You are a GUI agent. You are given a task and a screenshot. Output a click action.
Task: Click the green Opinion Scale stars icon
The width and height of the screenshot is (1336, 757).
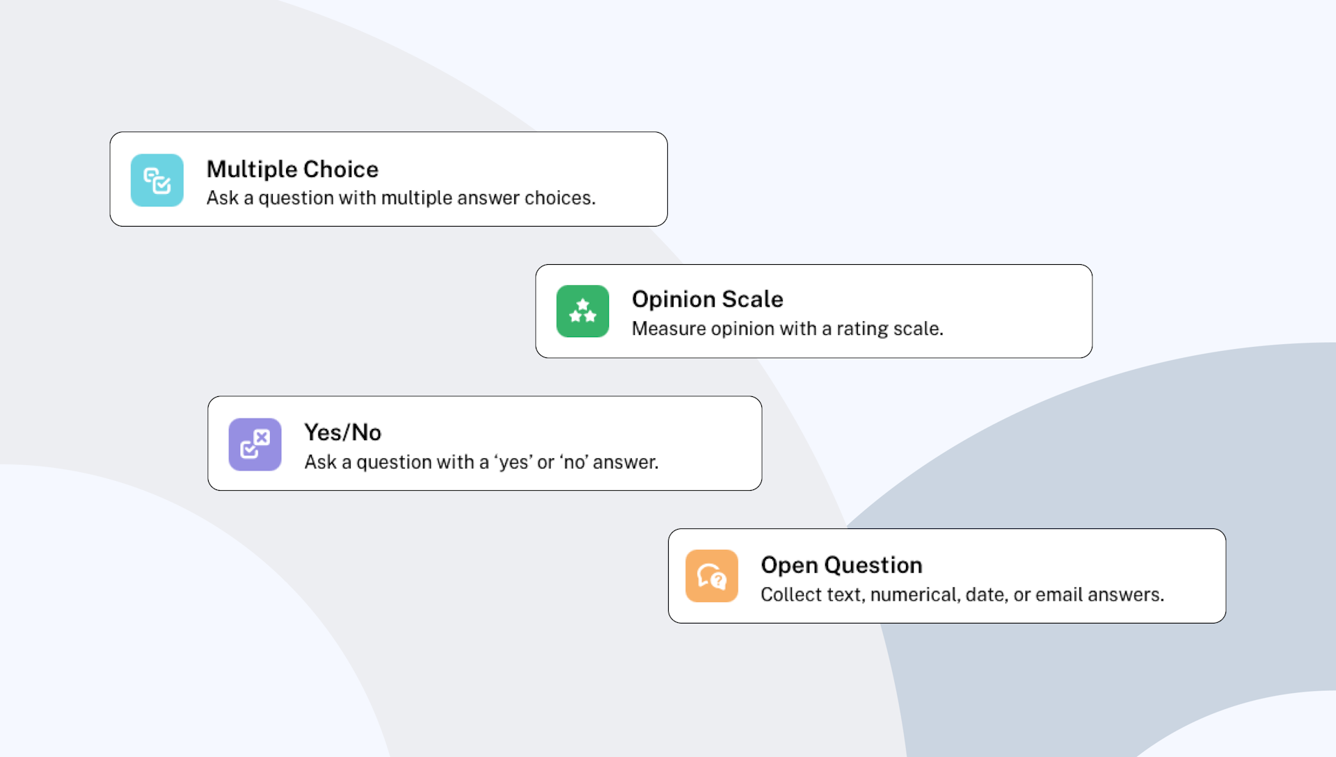click(x=582, y=311)
